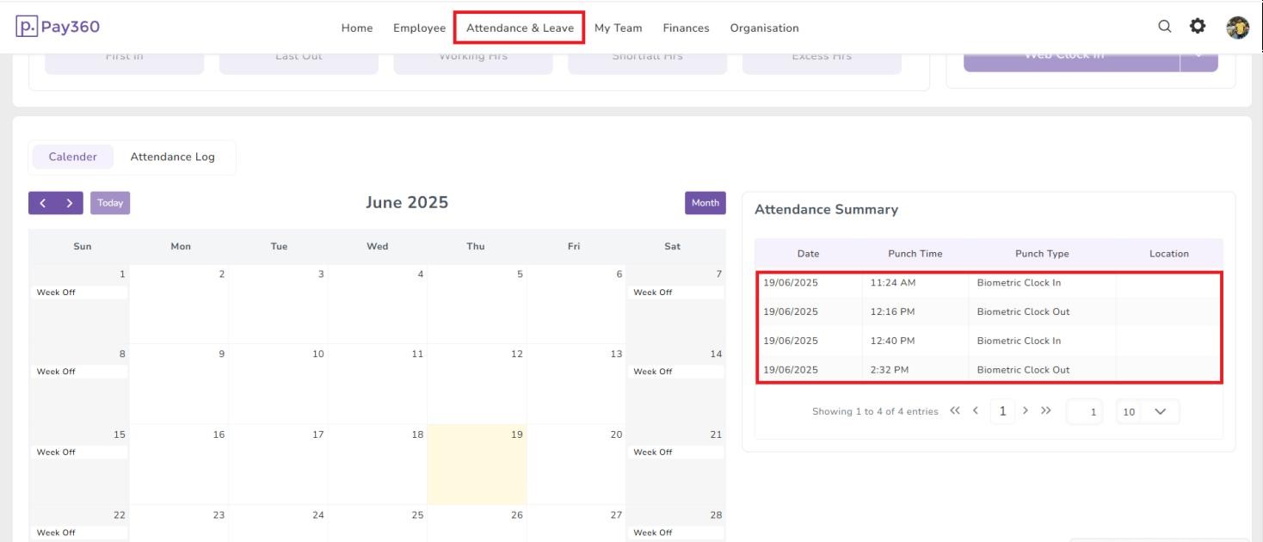Sort by the Punch Type column header
The image size is (1263, 542).
(1042, 254)
